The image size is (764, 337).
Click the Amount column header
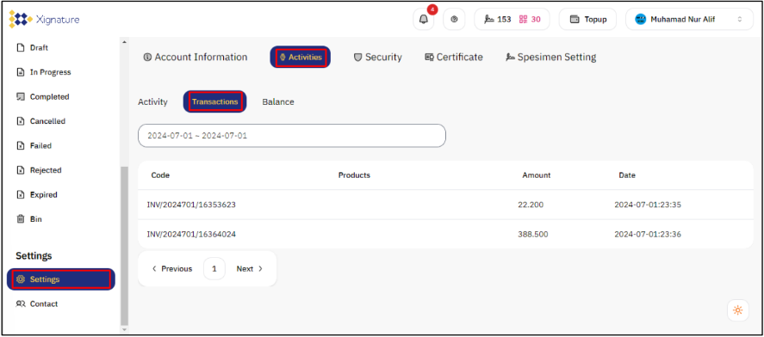tap(537, 175)
